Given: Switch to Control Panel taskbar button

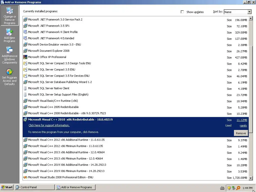Looking at the screenshot, I should click(x=34, y=187).
